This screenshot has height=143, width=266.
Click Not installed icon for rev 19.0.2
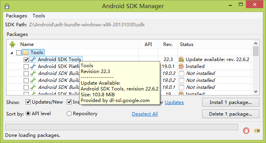point(181,80)
